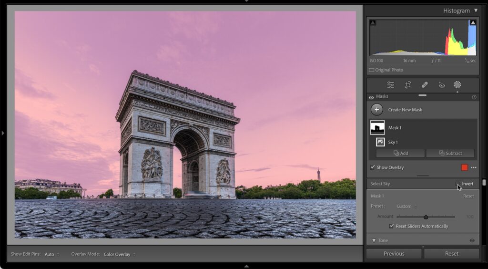Toggle the shadow clipping indicator in histogram

373,22
